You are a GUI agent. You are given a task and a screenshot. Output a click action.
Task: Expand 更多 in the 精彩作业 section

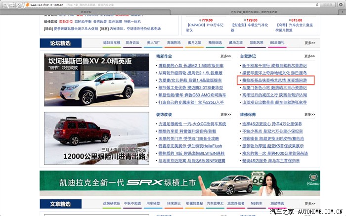pos(226,56)
